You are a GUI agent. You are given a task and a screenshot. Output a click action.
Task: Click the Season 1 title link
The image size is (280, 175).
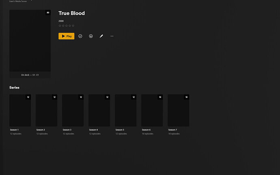click(14, 130)
